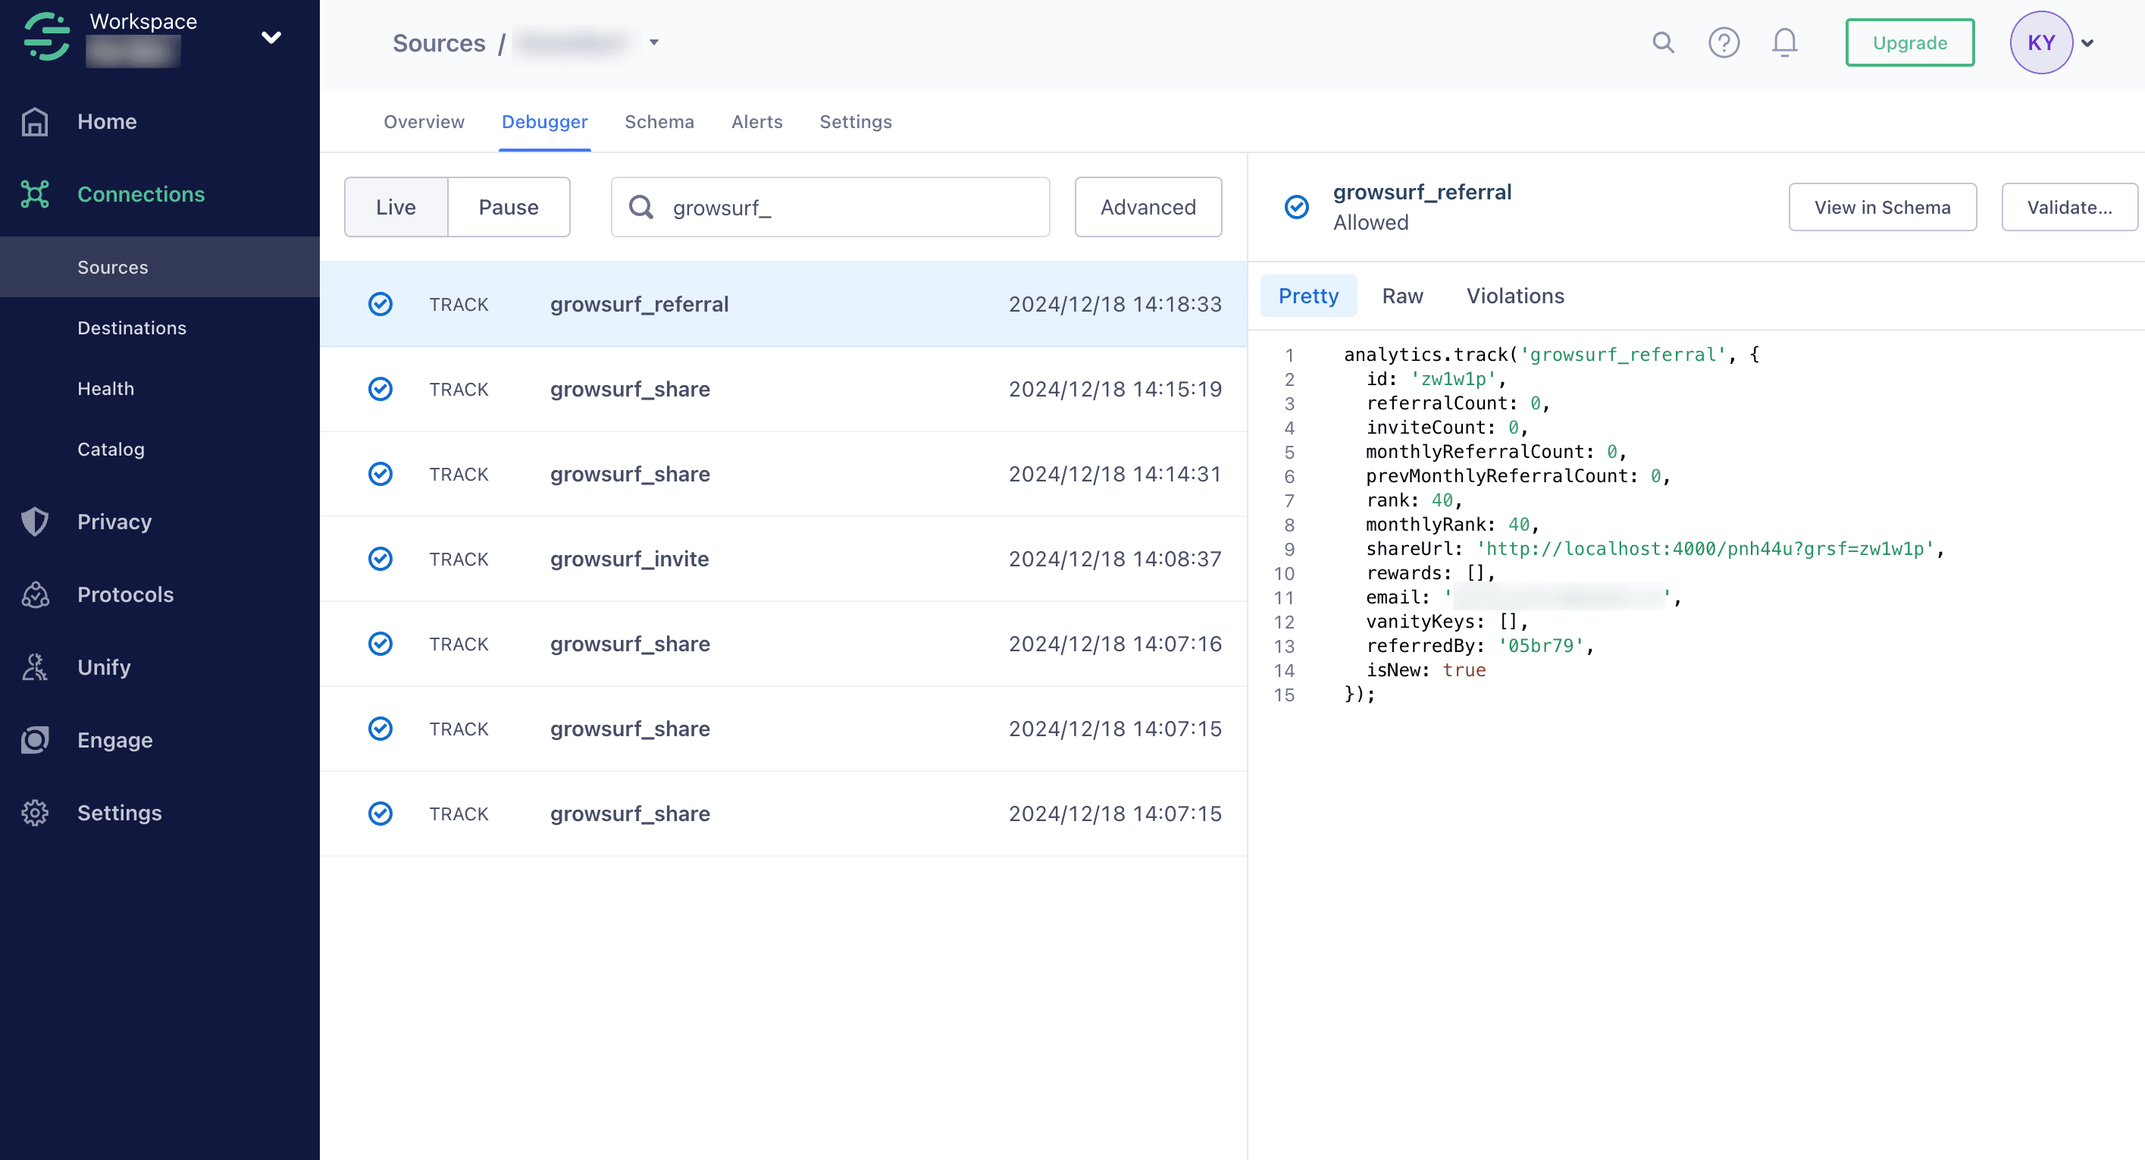The height and width of the screenshot is (1160, 2145).
Task: Click the search magnifier in the top bar
Action: click(1662, 42)
